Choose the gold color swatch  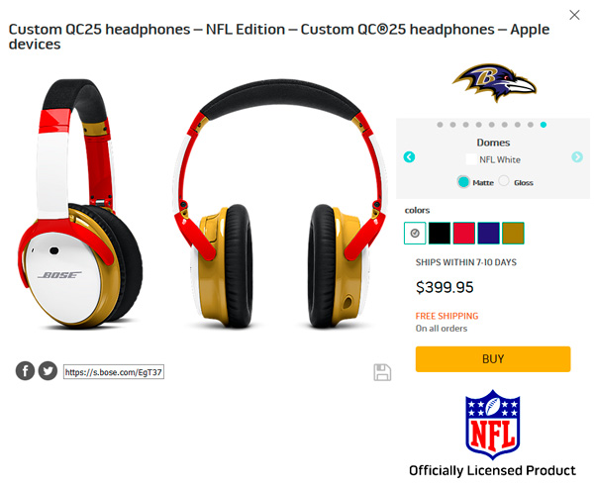coord(513,233)
